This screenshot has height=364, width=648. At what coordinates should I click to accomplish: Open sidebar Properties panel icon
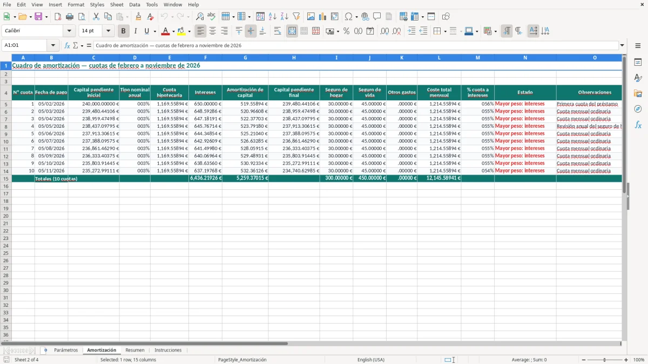638,63
